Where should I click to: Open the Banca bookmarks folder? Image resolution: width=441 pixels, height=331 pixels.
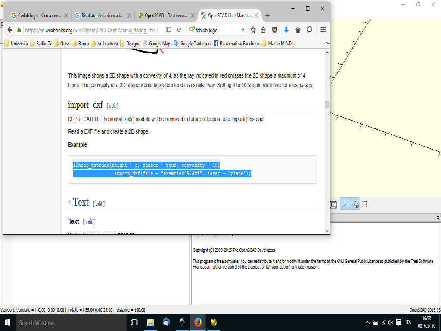click(81, 44)
